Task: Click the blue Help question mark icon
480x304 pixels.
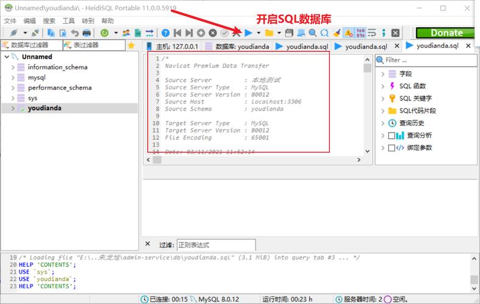Action: pos(165,33)
